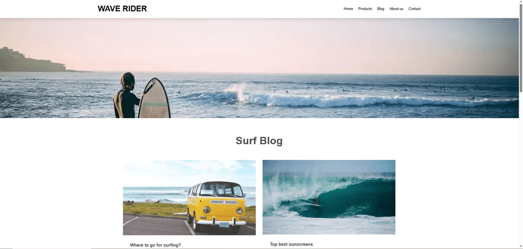Viewport: 523px width, 249px height.
Task: Open the 'Top best sunscreens' post
Action: [x=292, y=244]
